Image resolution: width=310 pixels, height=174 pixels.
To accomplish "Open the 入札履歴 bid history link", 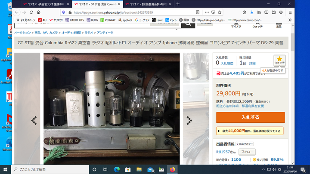I will click(x=227, y=63).
